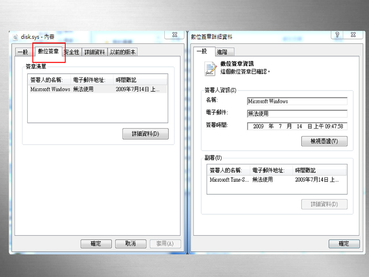Click 簽署人的名稱 column header in signature list

[49, 80]
